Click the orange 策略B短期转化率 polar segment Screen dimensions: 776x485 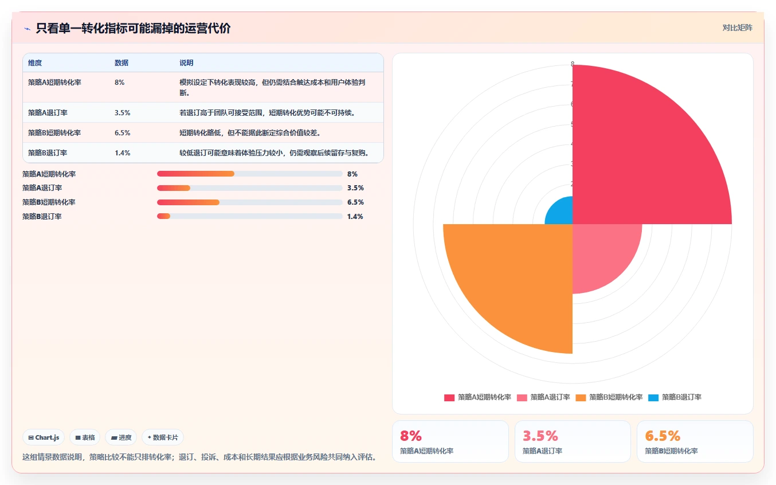pos(519,278)
